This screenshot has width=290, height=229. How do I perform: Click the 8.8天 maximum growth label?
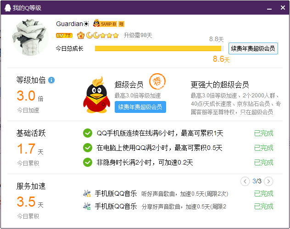click(x=217, y=39)
